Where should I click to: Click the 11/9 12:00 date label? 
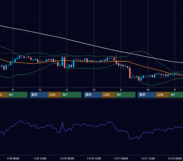40,158
